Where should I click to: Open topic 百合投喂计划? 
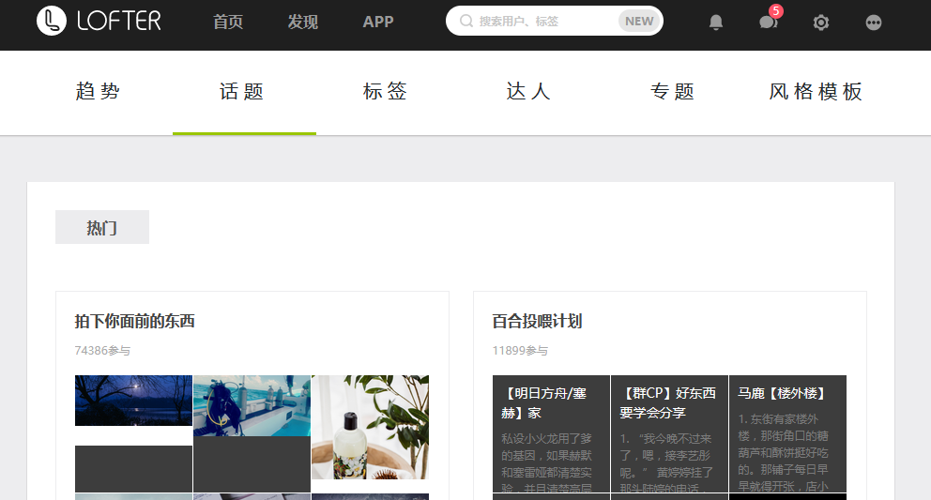click(x=537, y=321)
